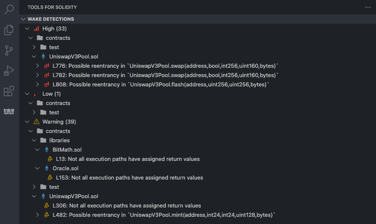Collapse the Wake Detections section
Viewport: 376px width, 224px height.
point(23,19)
